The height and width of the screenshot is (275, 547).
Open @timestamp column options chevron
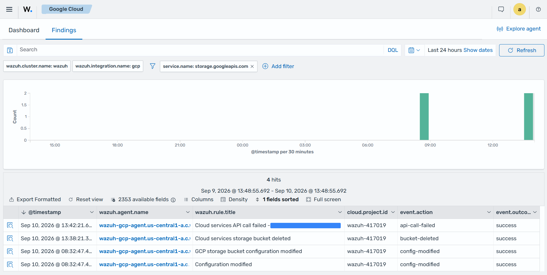coord(92,212)
